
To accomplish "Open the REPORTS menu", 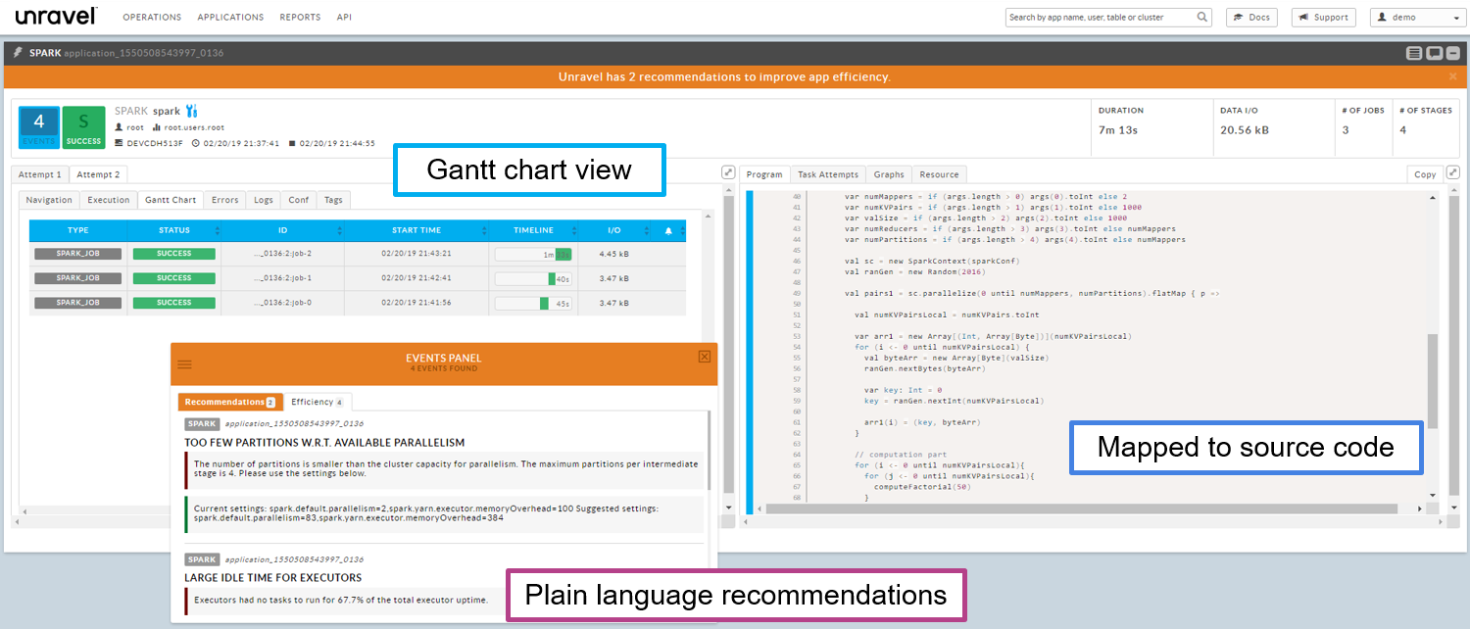I will coord(300,18).
